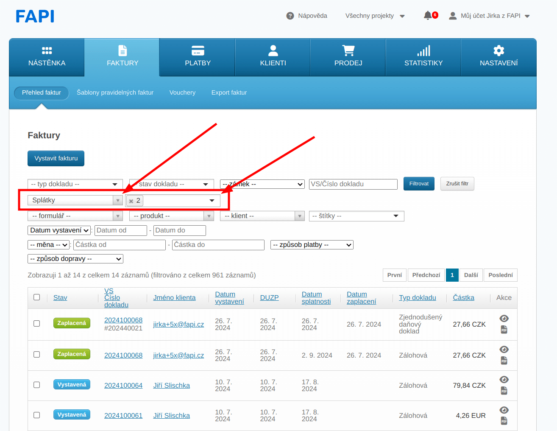Download PDF of 4,26 EUR invoice
This screenshot has height=431, width=557.
[504, 421]
